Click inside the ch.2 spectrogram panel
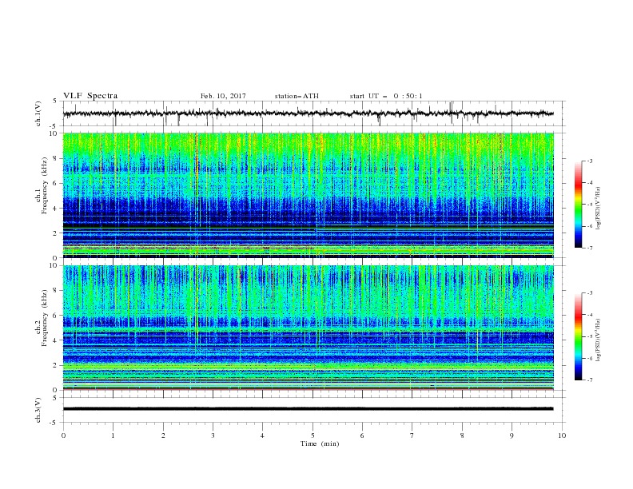 click(309, 328)
